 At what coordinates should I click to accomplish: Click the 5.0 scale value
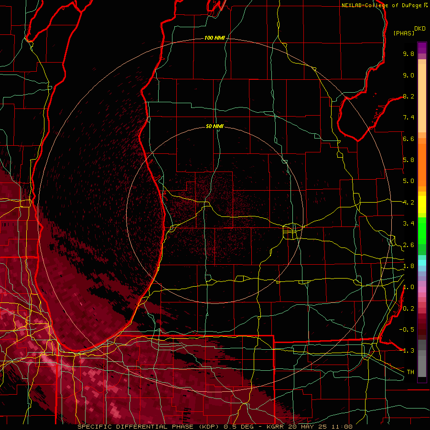[x=408, y=181]
